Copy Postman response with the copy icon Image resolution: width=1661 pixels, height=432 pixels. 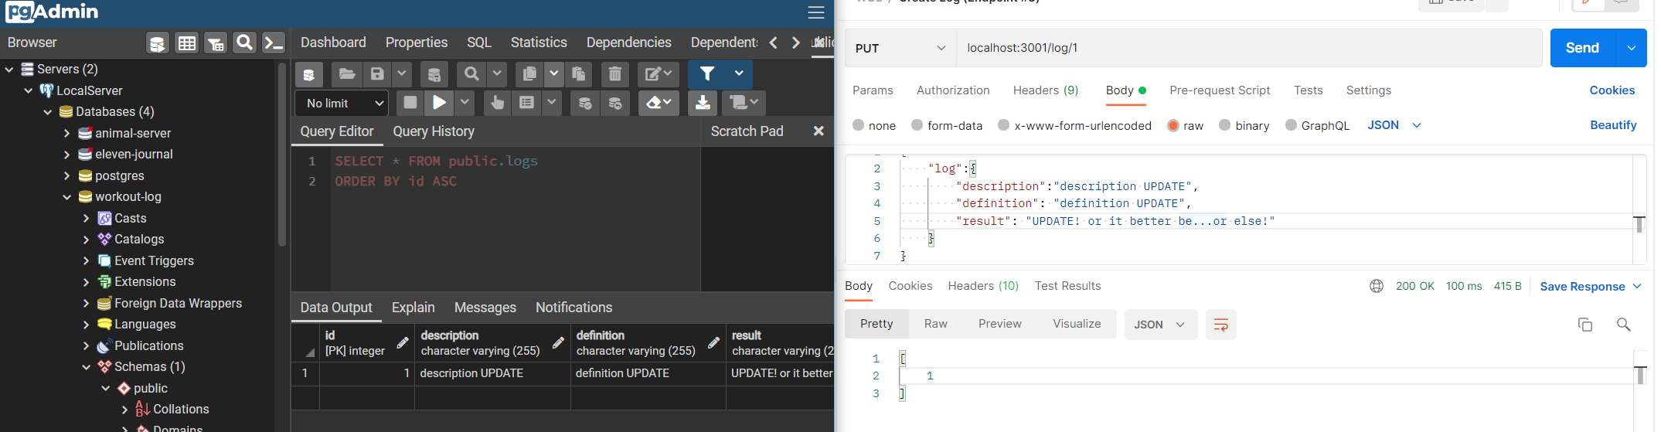pyautogui.click(x=1585, y=325)
